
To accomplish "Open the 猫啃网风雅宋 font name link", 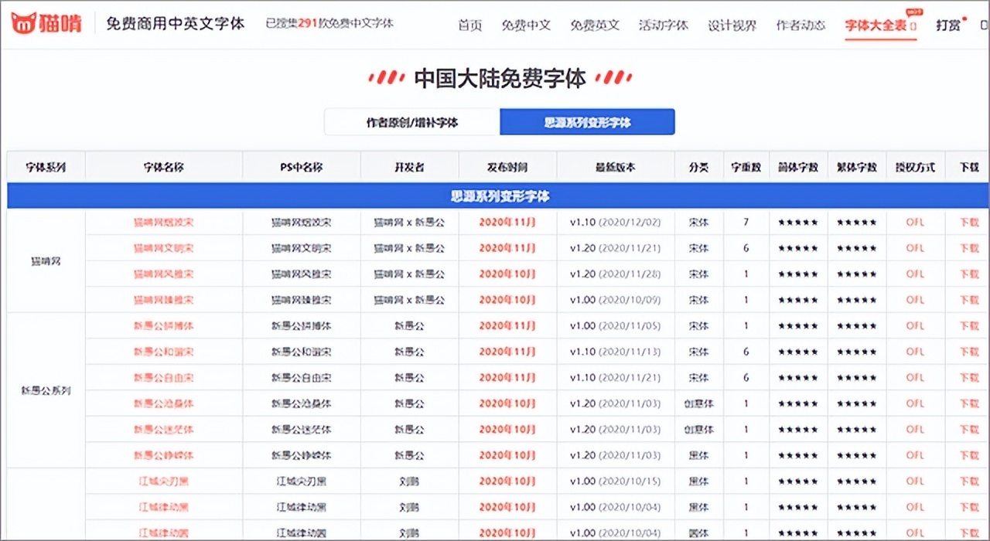I will [x=163, y=274].
